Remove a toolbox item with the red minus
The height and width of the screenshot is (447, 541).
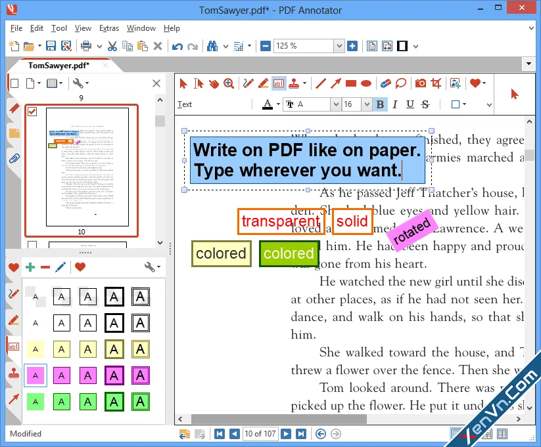pos(45,267)
